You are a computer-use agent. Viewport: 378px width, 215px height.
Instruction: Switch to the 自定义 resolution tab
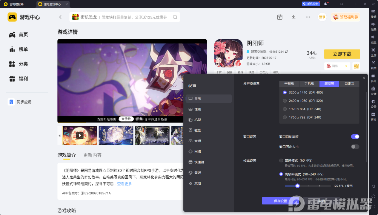tap(349, 84)
